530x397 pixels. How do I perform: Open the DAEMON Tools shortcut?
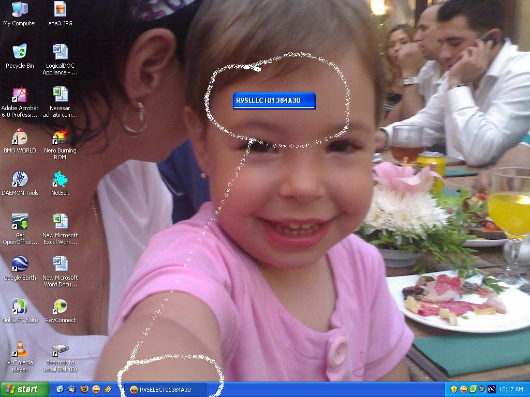coord(20,180)
